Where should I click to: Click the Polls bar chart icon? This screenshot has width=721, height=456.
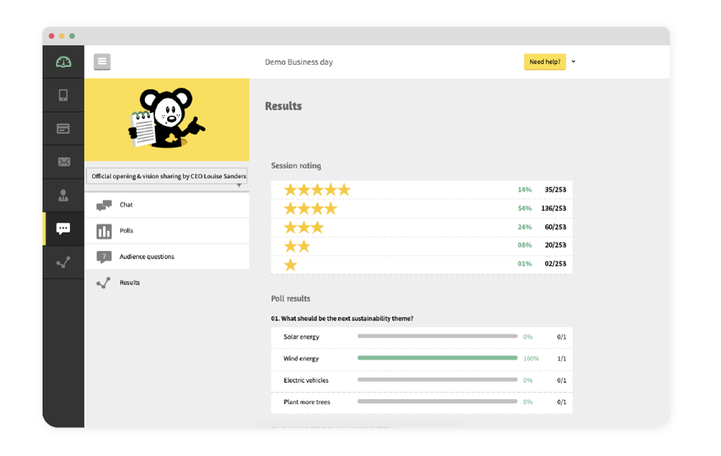click(x=104, y=231)
